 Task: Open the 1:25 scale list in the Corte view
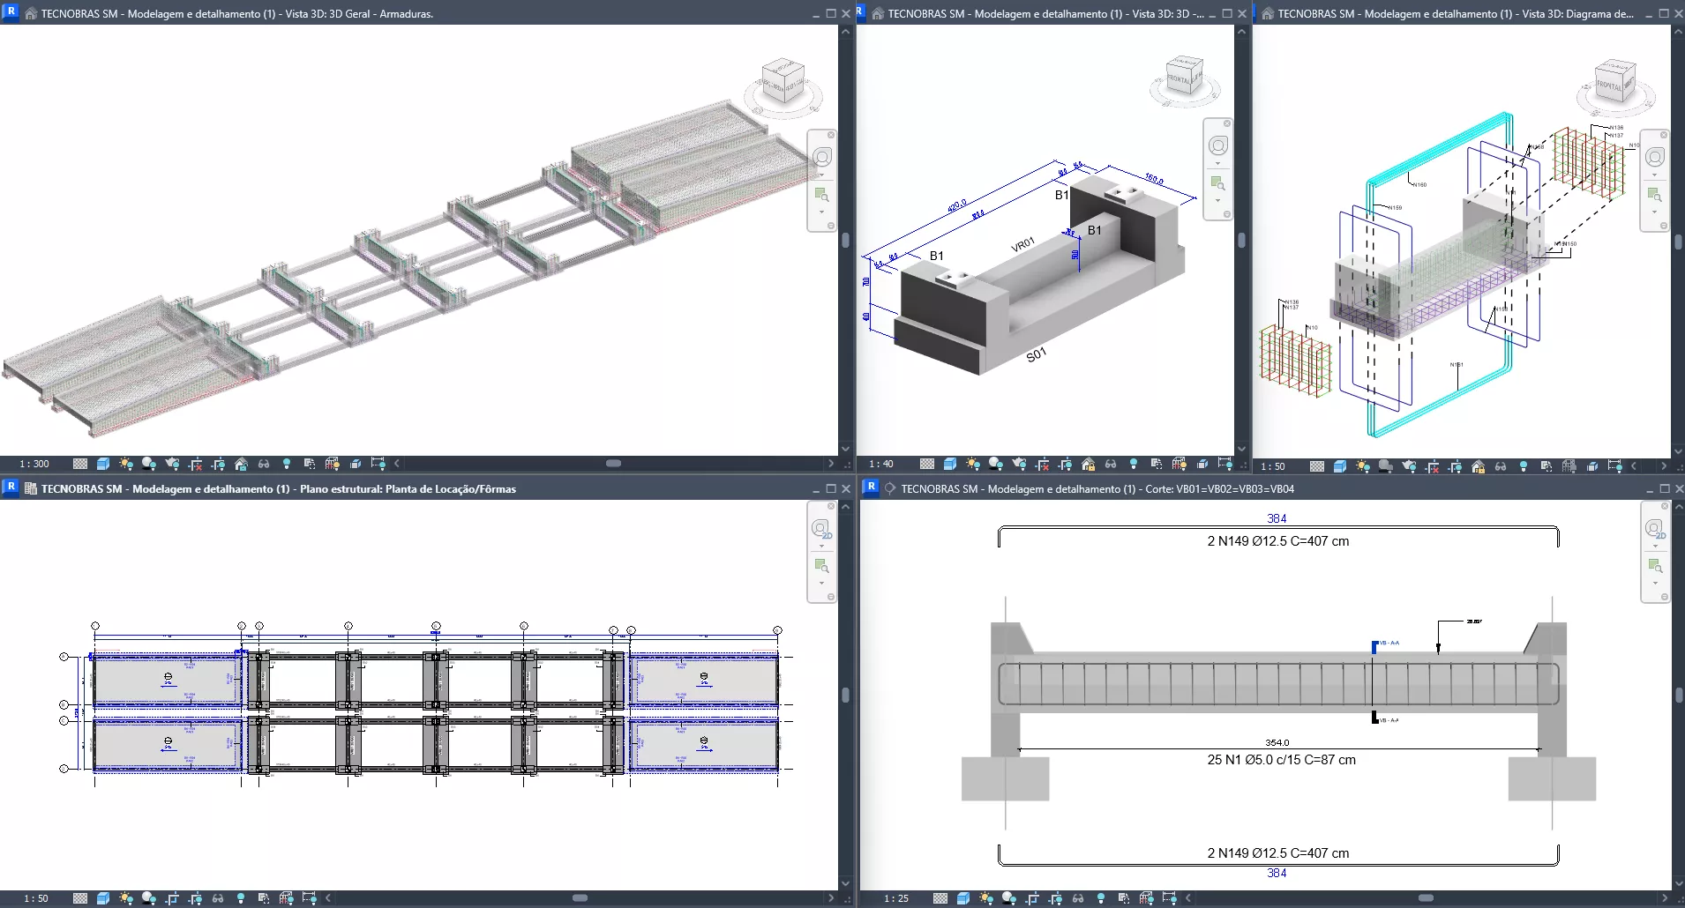coord(896,898)
